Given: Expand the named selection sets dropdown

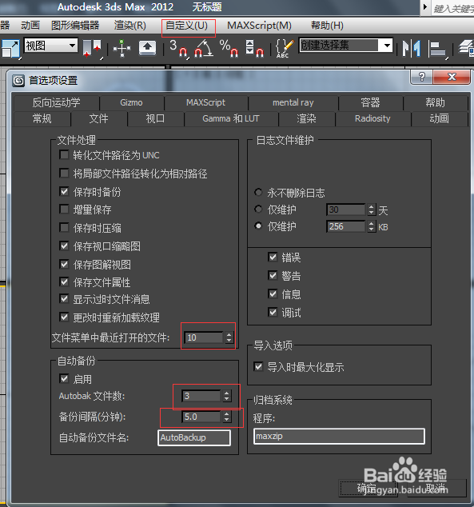Looking at the screenshot, I should [x=387, y=46].
